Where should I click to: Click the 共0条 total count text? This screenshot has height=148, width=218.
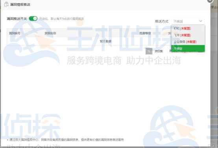[159, 51]
